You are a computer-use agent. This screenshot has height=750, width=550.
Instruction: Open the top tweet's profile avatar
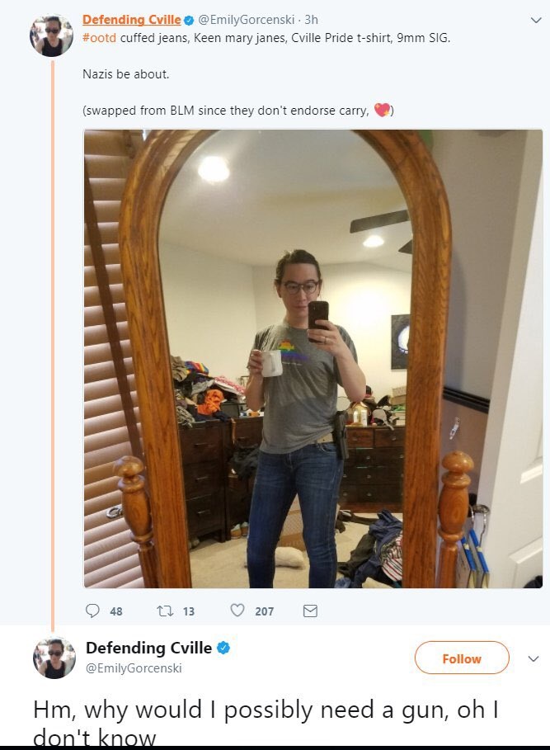(x=51, y=35)
